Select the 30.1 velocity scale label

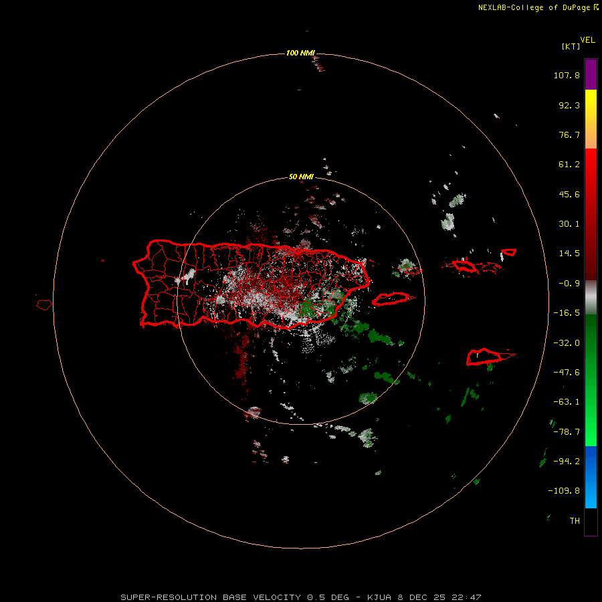[x=569, y=224]
